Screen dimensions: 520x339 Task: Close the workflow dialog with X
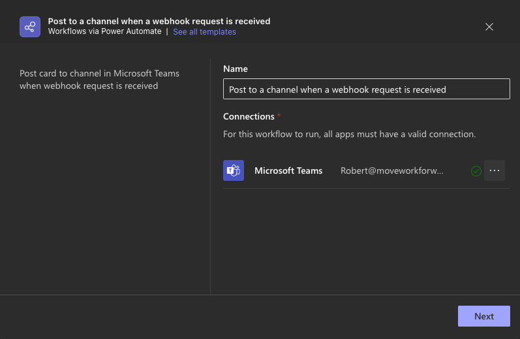tap(489, 27)
